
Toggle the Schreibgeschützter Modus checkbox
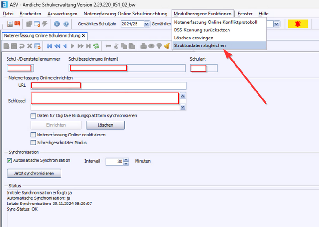[x=34, y=143]
